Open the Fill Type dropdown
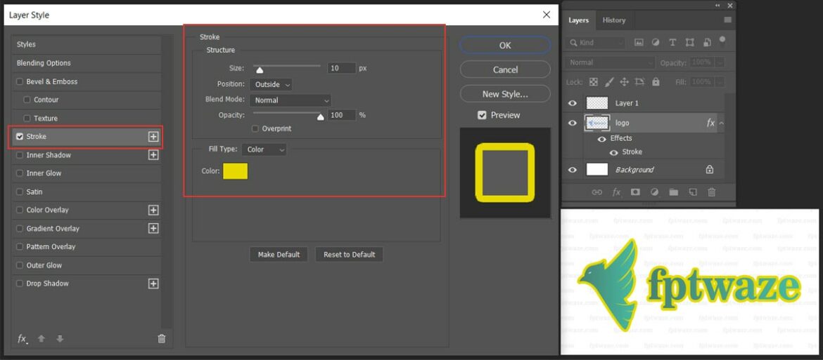This screenshot has width=823, height=360. (x=264, y=149)
